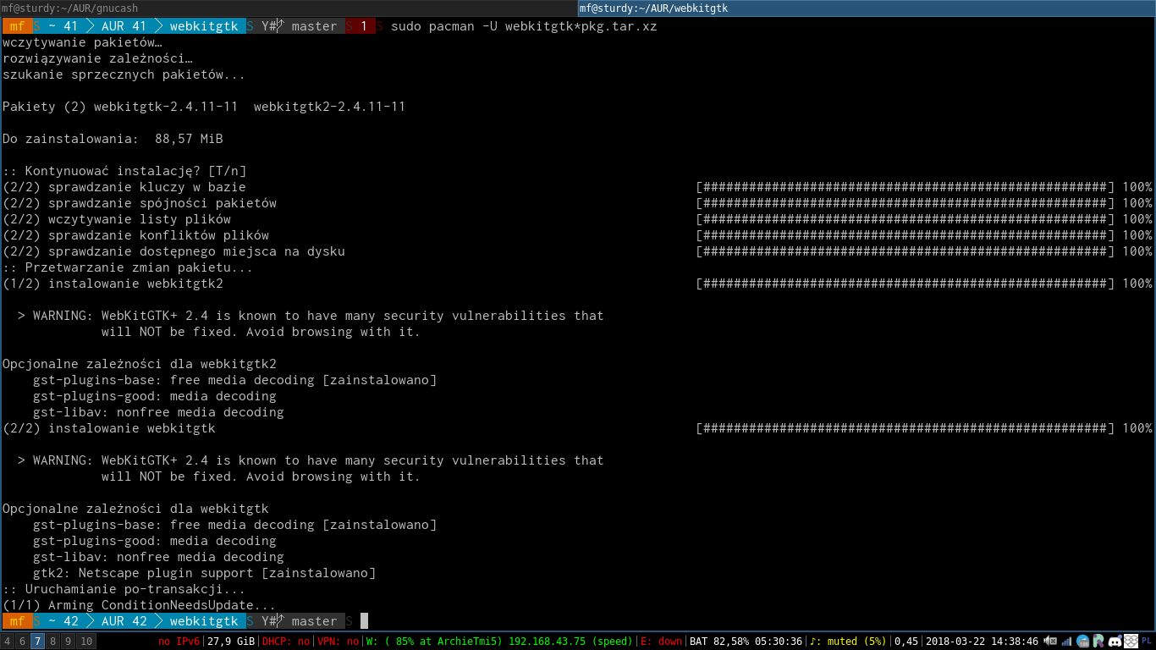The image size is (1156, 650).
Task: Click the Telegram tray icon
Action: (1082, 642)
